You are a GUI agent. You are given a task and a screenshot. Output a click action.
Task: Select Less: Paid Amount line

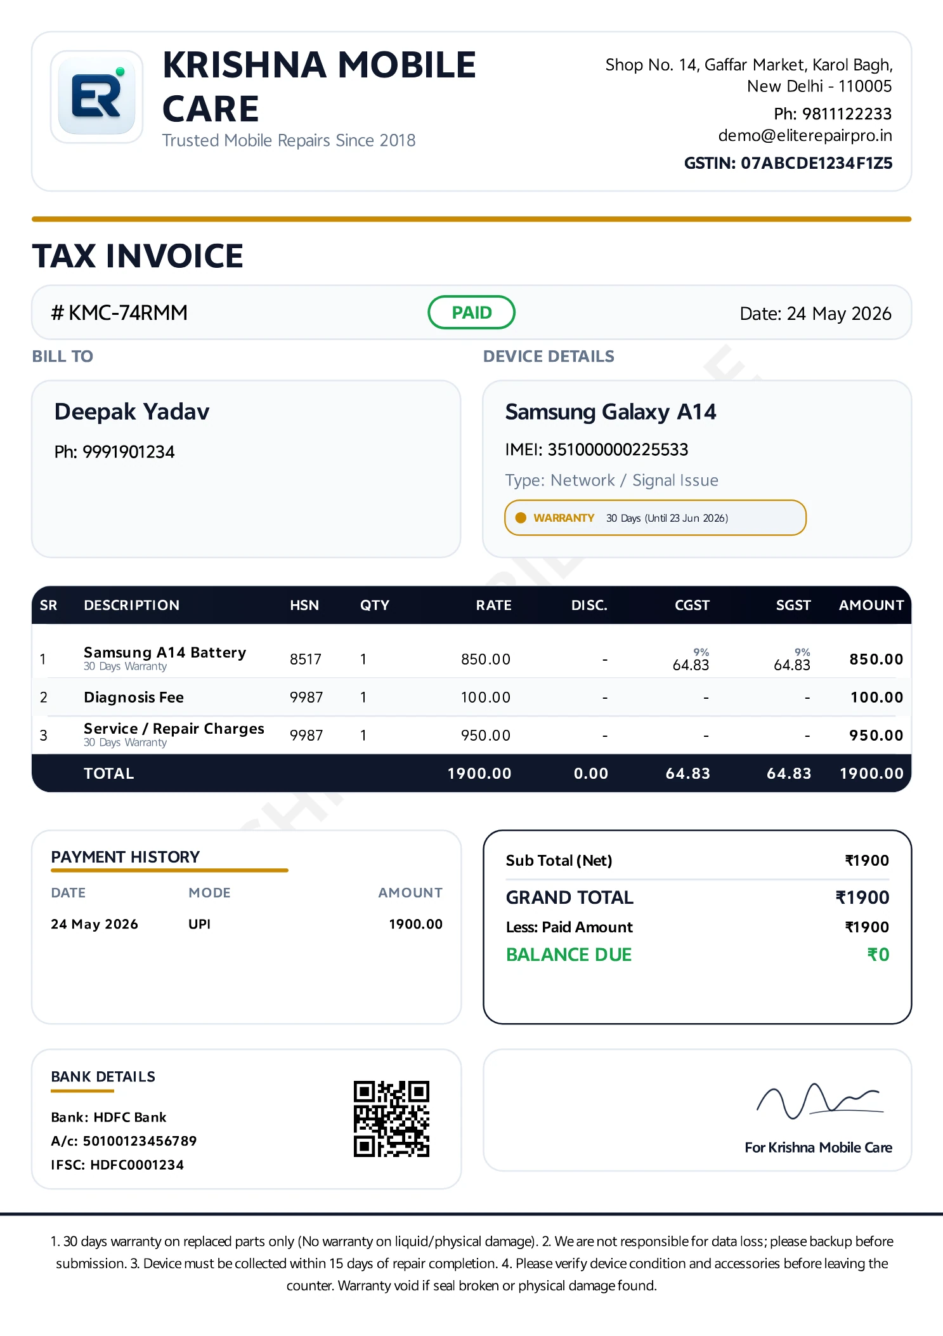[x=697, y=927]
